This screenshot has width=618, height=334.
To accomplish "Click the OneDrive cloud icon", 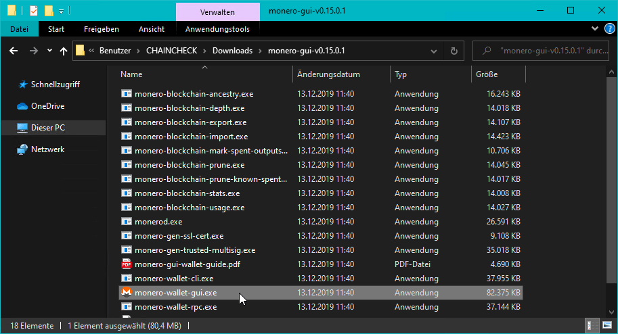I will point(22,106).
